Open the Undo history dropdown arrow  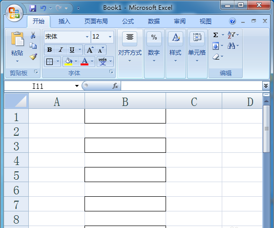click(50, 8)
